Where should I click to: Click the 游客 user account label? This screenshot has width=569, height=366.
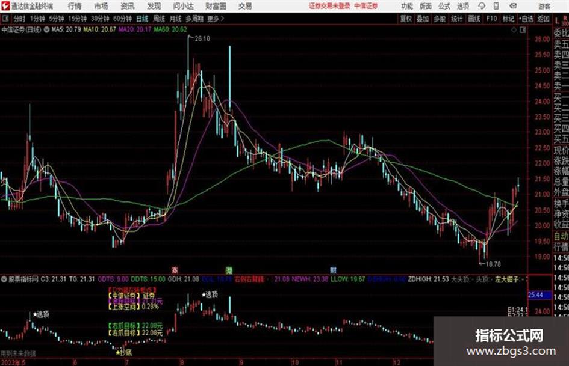544,6
